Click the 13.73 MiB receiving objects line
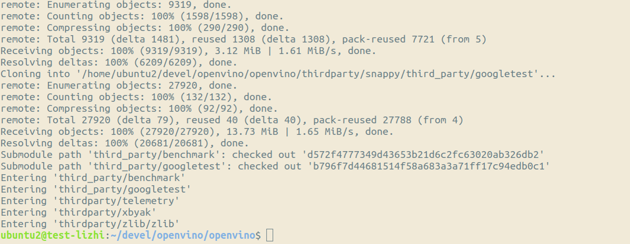Screen dimensions: 630x244 click(197, 132)
